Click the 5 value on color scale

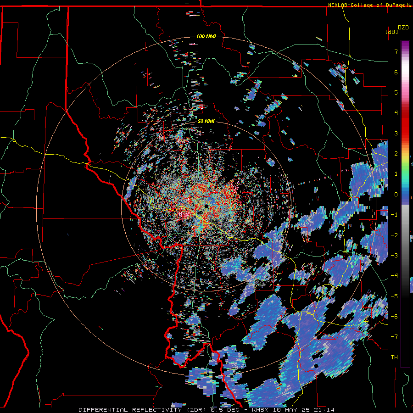396,92
